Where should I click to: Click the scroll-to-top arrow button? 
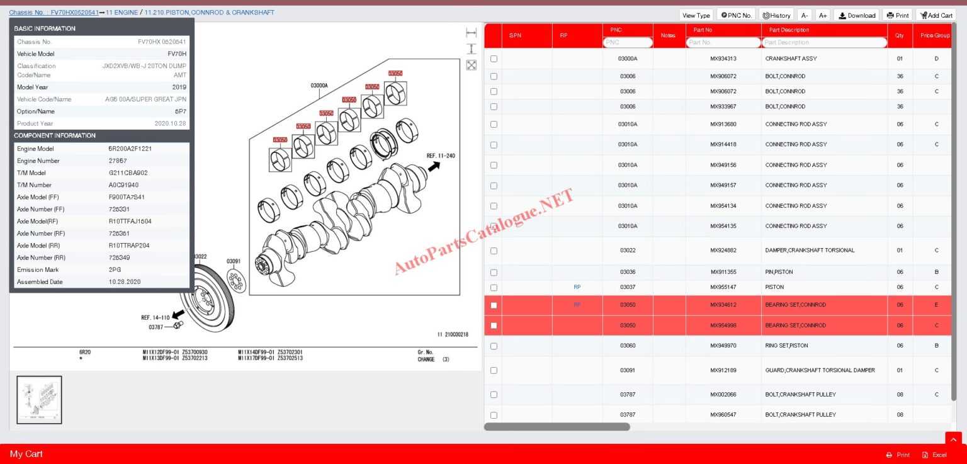(953, 439)
